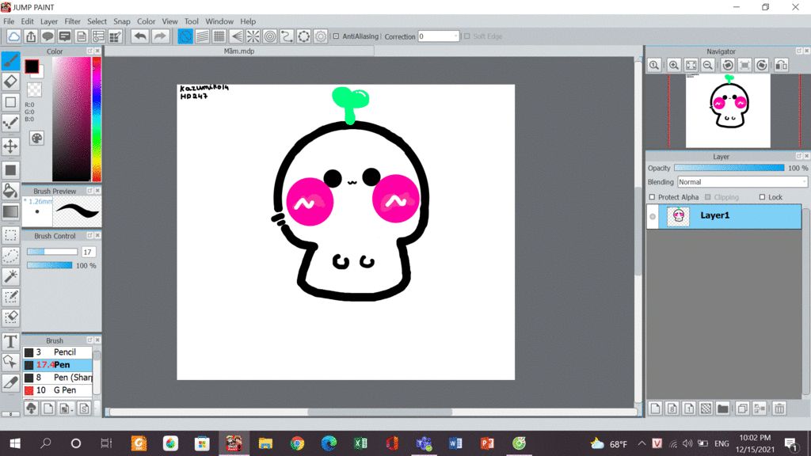Enable the radial snap
The width and height of the screenshot is (811, 456).
(x=253, y=36)
